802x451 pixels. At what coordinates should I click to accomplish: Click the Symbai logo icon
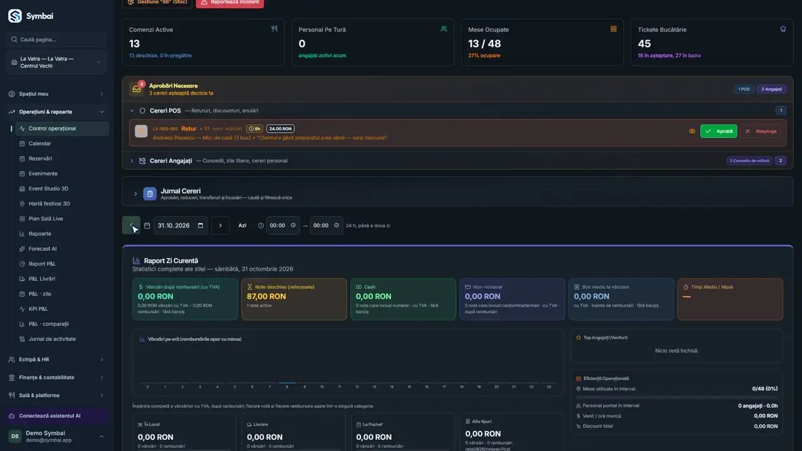click(x=15, y=16)
